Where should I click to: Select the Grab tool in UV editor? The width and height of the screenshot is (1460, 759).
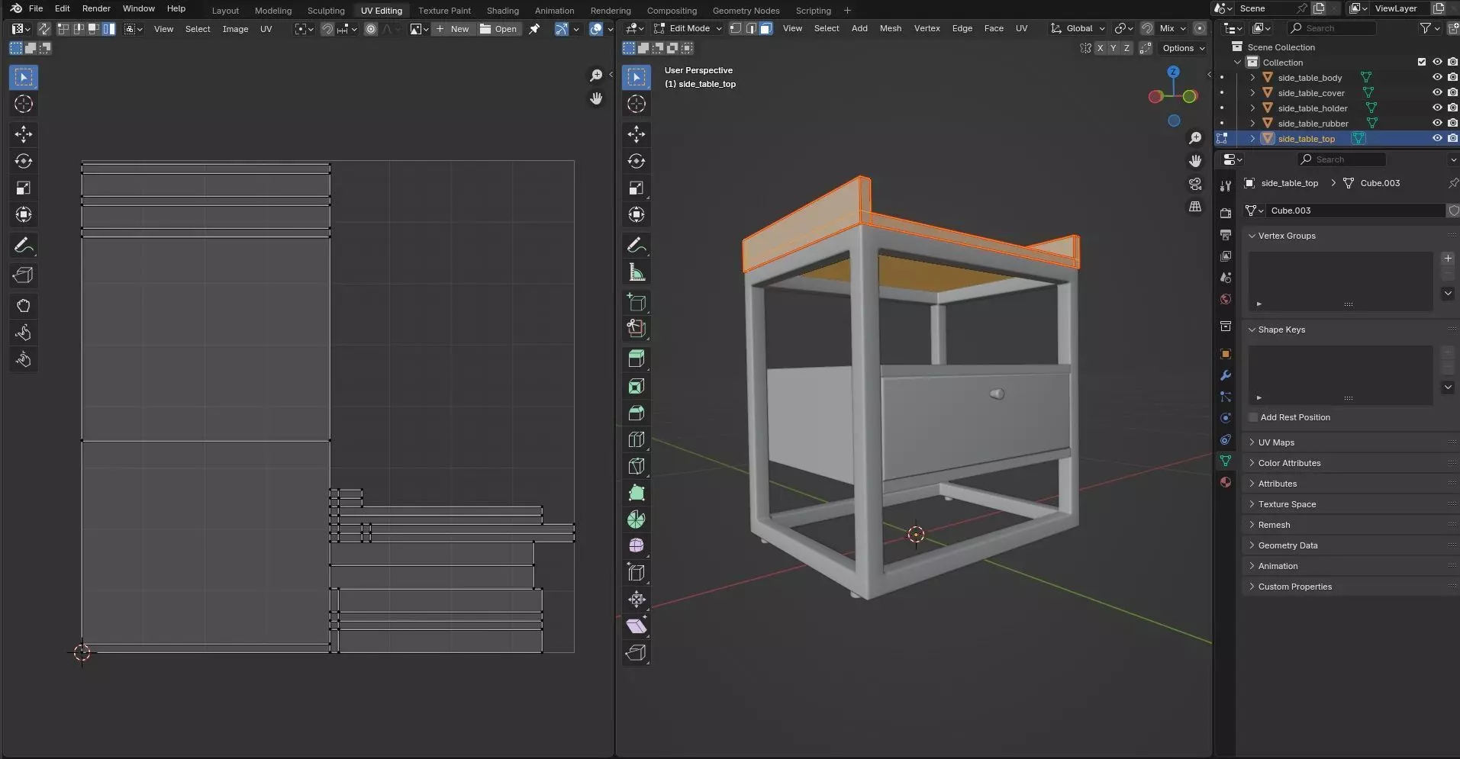[x=24, y=306]
